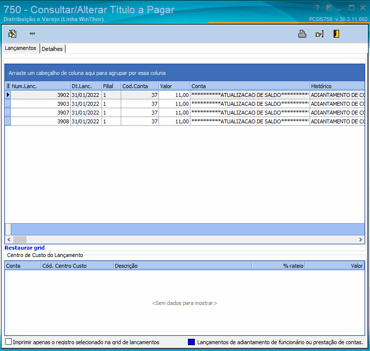Viewport: 370px width, 351px height.
Task: Click the group-by column header panel
Action: (x=185, y=73)
